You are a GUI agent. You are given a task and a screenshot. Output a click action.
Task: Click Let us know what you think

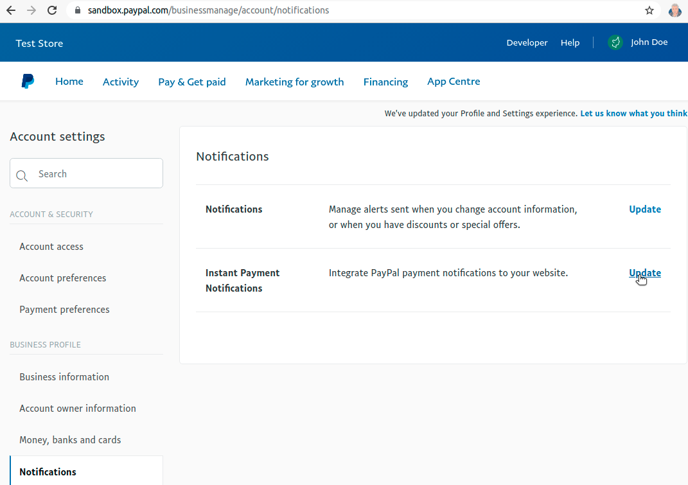point(633,113)
